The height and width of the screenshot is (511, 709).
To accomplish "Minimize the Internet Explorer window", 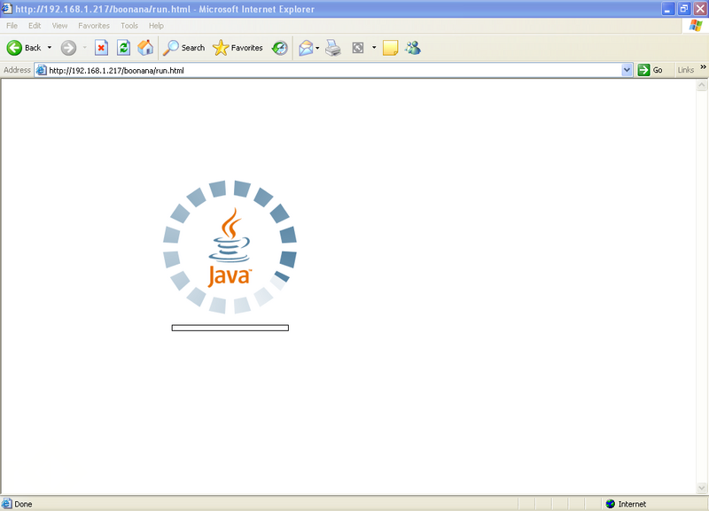I will click(668, 9).
